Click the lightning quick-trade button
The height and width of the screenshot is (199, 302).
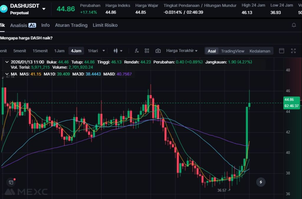(x=261, y=182)
